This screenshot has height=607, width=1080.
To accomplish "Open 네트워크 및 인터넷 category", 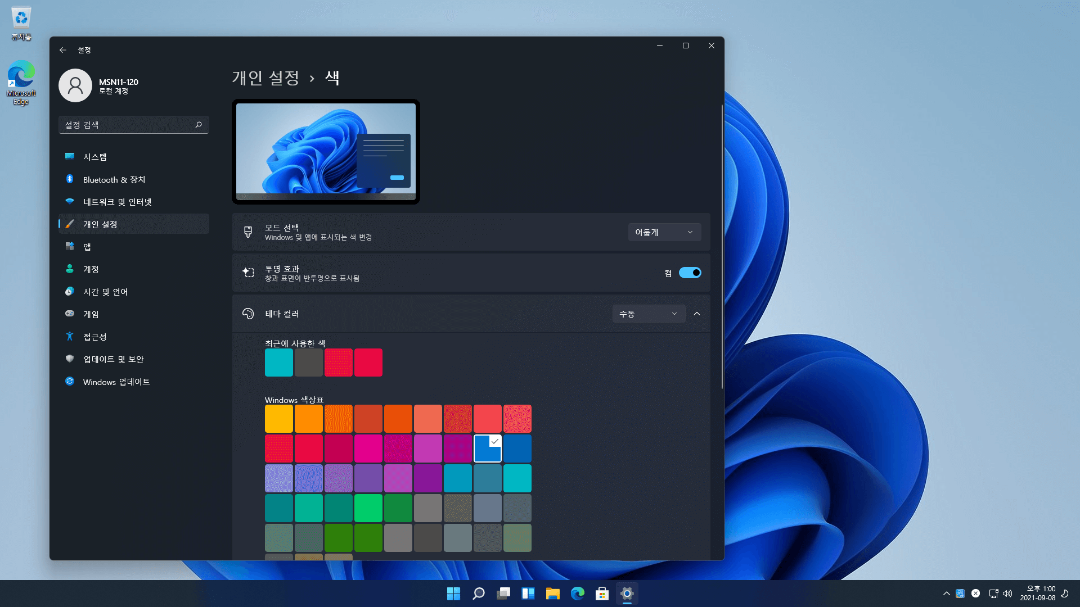I will point(134,202).
